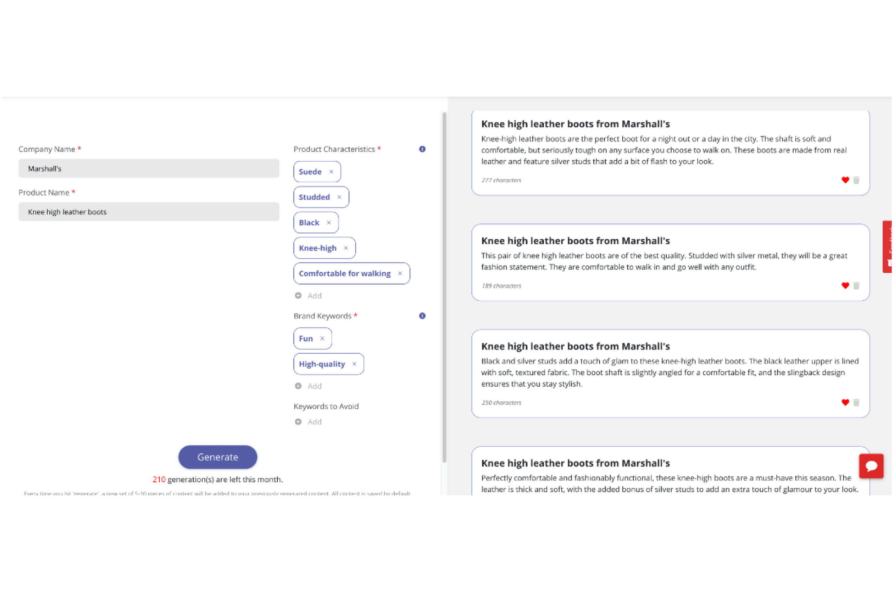Open Product Characteristics info icon

[x=422, y=149]
